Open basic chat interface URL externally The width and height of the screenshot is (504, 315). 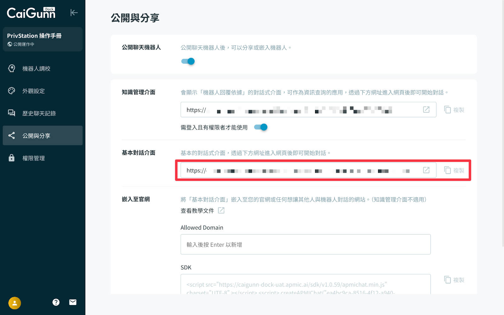426,170
